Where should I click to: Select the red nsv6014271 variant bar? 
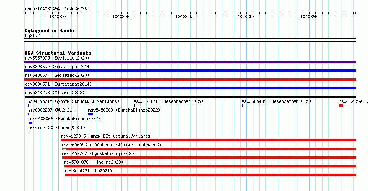[211, 175]
